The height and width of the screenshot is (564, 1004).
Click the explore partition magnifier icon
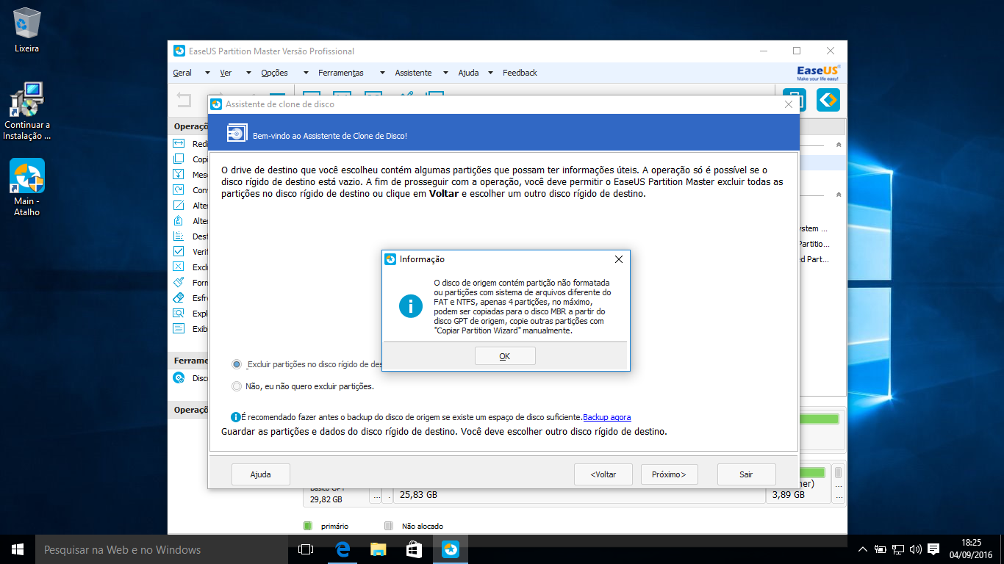179,314
